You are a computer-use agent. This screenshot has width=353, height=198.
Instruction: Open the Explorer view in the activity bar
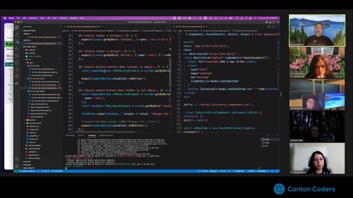click(x=17, y=28)
